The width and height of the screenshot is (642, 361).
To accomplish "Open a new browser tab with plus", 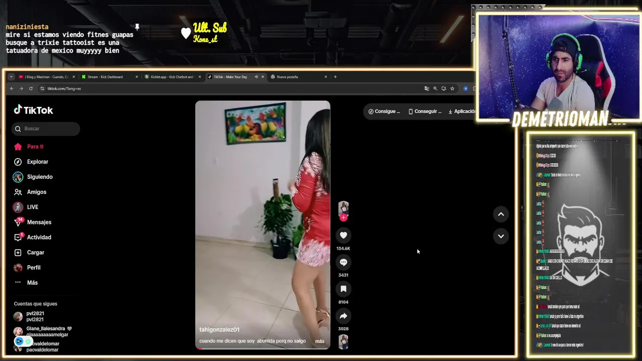I will 335,77.
